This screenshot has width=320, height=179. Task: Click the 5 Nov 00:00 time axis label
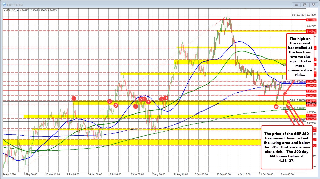(287, 174)
